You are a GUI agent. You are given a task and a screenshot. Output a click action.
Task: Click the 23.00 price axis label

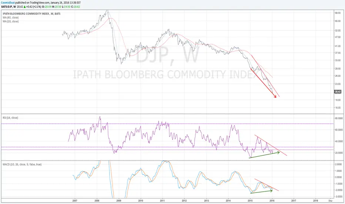(x=338, y=84)
